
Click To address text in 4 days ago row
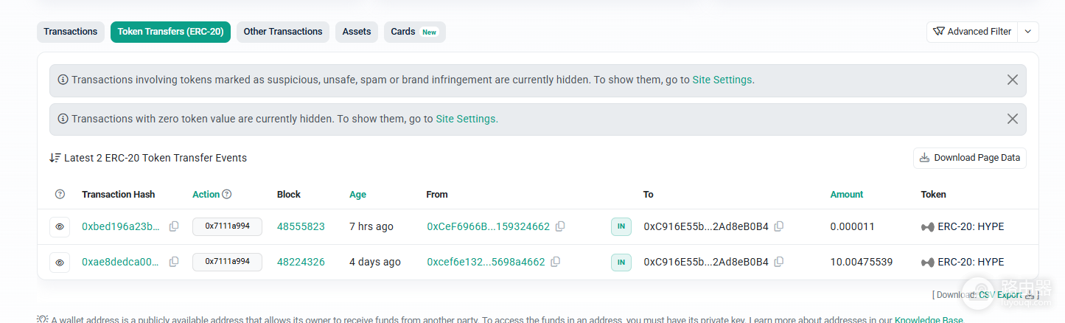(x=706, y=262)
